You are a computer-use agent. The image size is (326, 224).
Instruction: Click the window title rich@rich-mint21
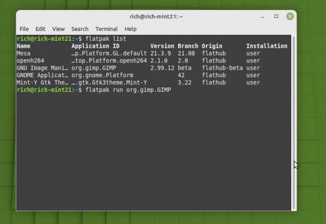(156, 16)
